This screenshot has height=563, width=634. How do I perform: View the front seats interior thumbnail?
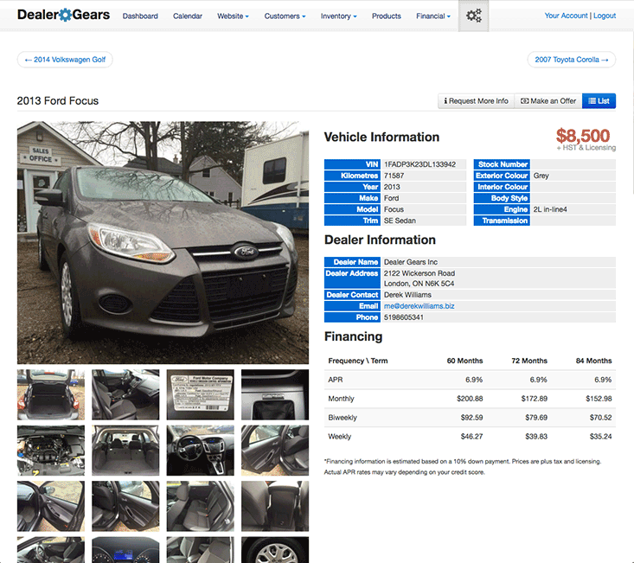125,394
